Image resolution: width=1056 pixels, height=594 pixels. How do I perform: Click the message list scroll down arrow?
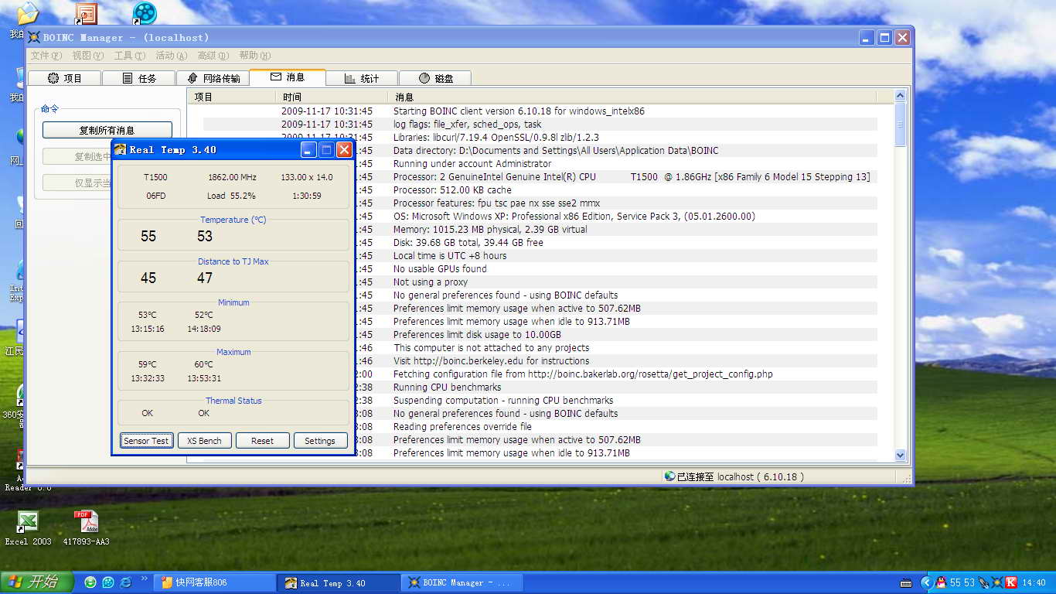[x=900, y=456]
